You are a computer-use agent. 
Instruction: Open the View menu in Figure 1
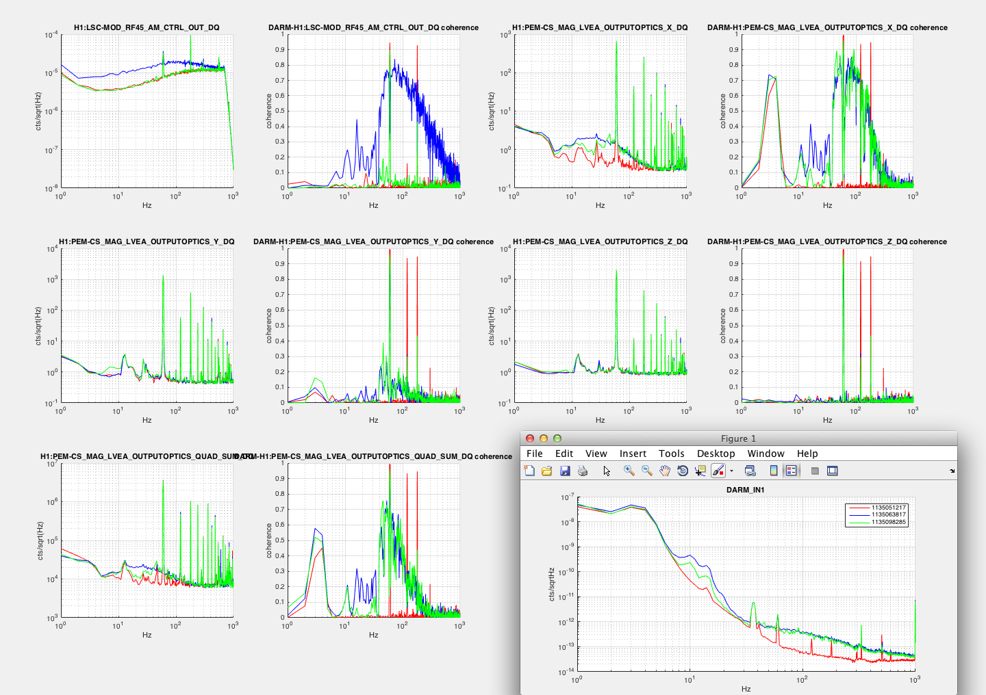point(596,454)
